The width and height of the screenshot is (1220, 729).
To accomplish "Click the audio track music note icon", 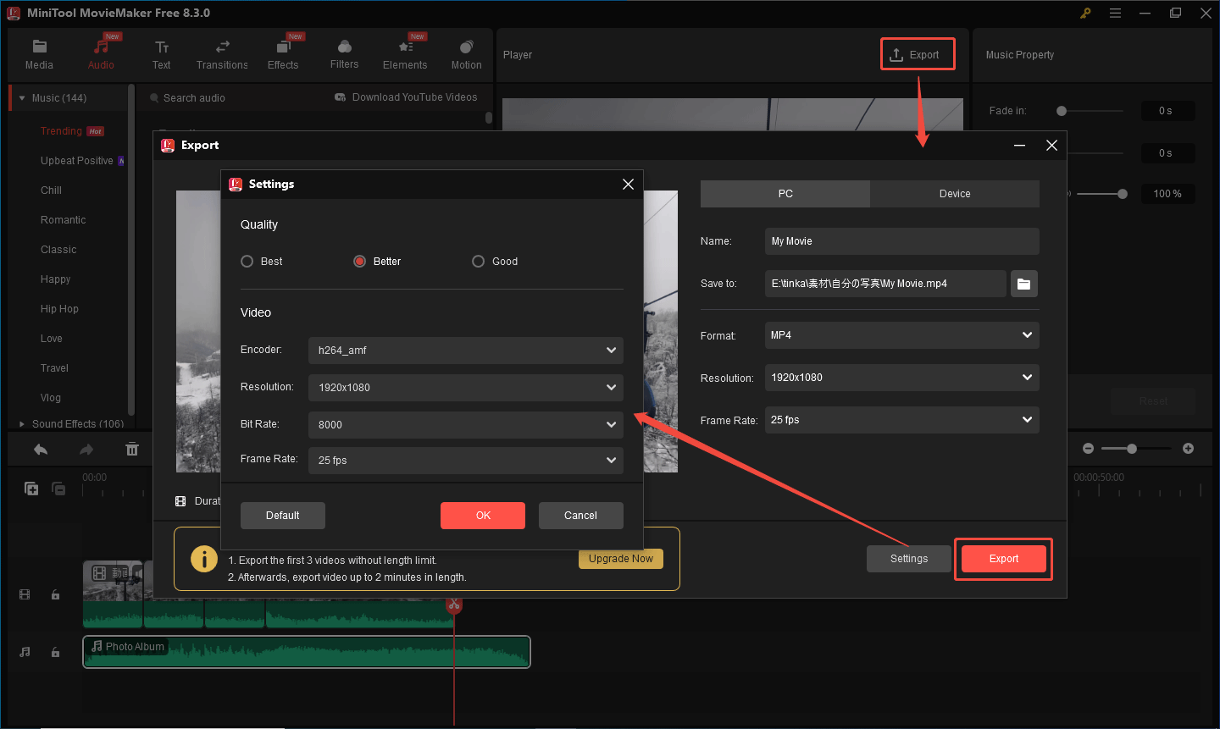I will coord(25,652).
